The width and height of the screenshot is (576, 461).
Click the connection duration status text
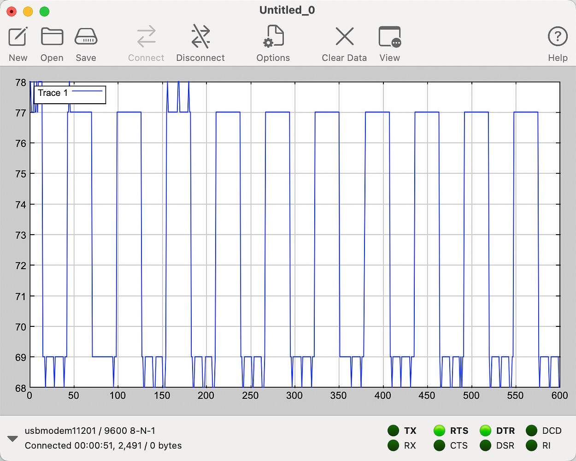pos(103,445)
